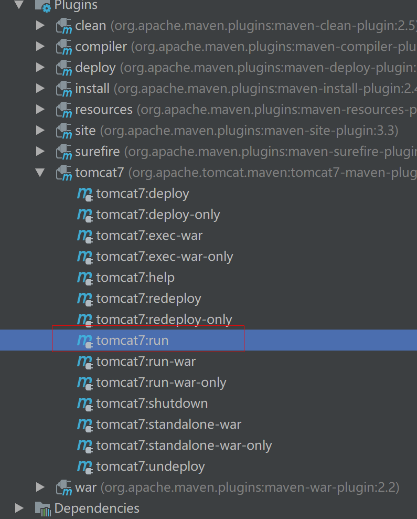
Task: Select the Dependencies label
Action: tap(97, 509)
